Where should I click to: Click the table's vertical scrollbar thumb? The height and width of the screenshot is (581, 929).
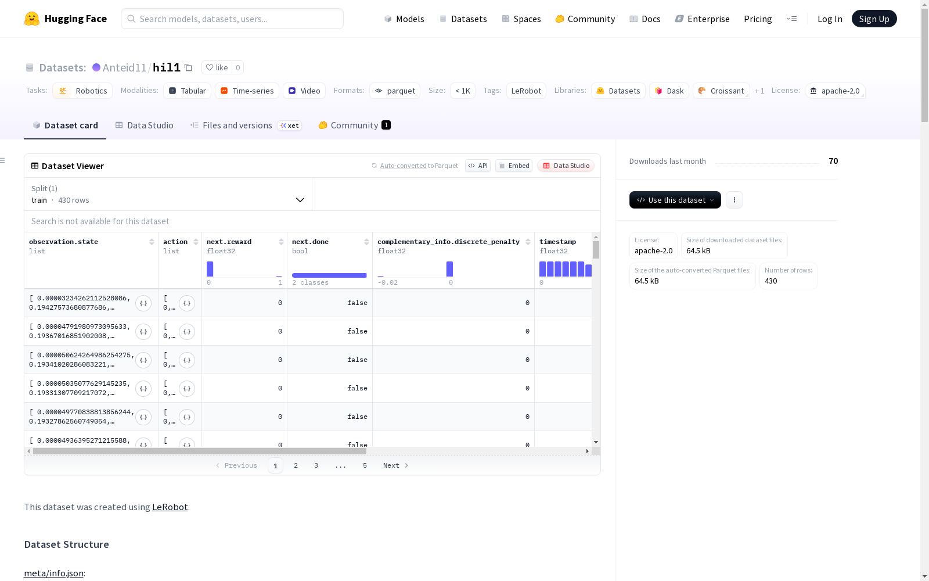[596, 250]
